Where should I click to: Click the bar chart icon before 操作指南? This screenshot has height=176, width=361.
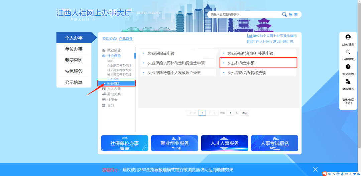249,36
